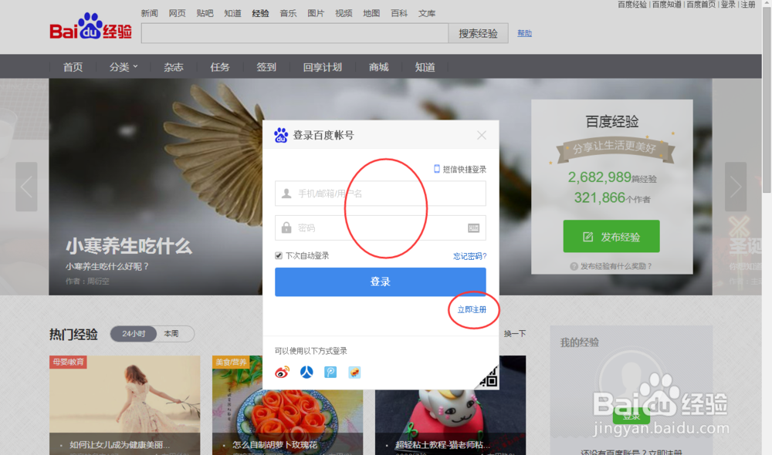Viewport: 772px width, 455px height.
Task: Click the fourth third-party login icon
Action: pos(354,372)
